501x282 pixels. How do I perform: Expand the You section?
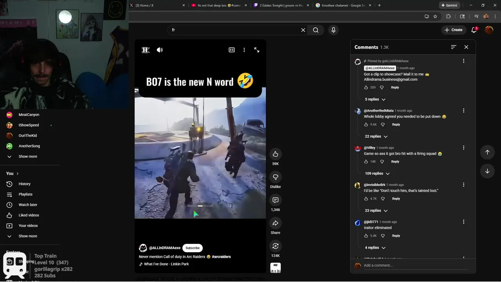point(13,174)
